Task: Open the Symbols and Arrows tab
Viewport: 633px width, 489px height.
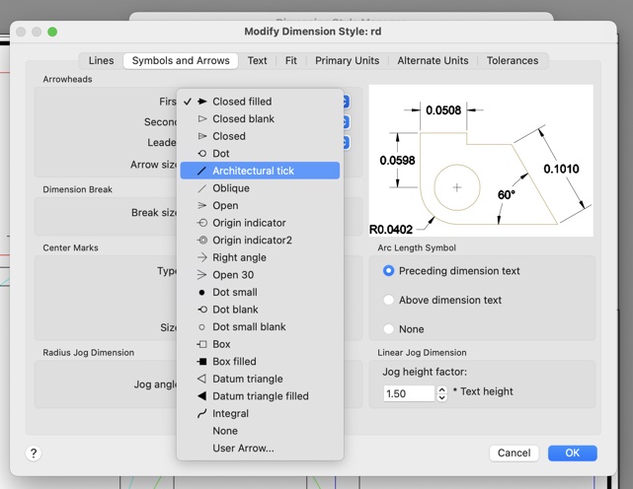Action: pyautogui.click(x=181, y=60)
